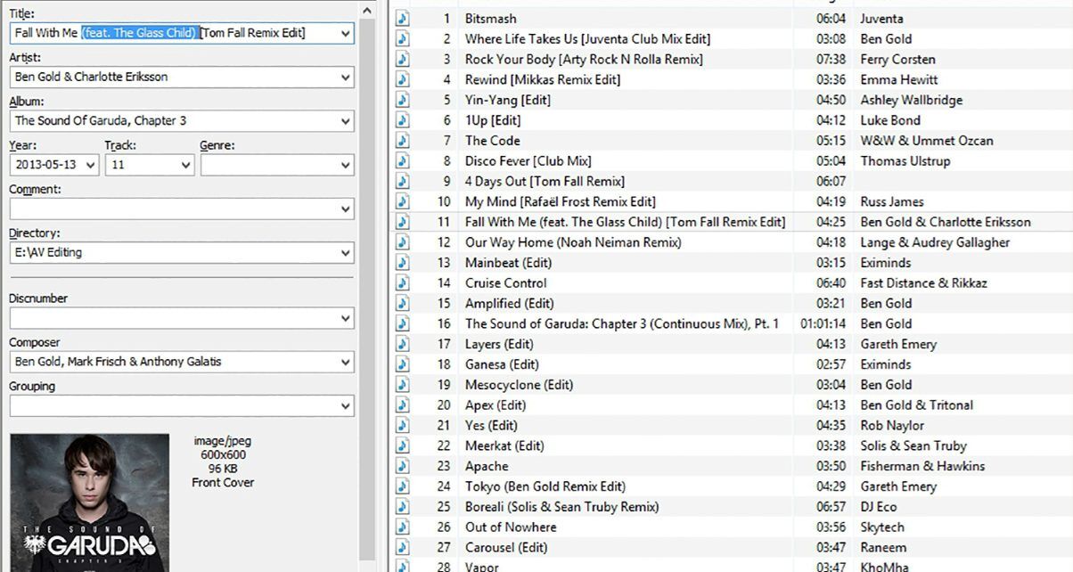The image size is (1073, 572).
Task: Open the Title field dropdown arrow
Action: 346,33
